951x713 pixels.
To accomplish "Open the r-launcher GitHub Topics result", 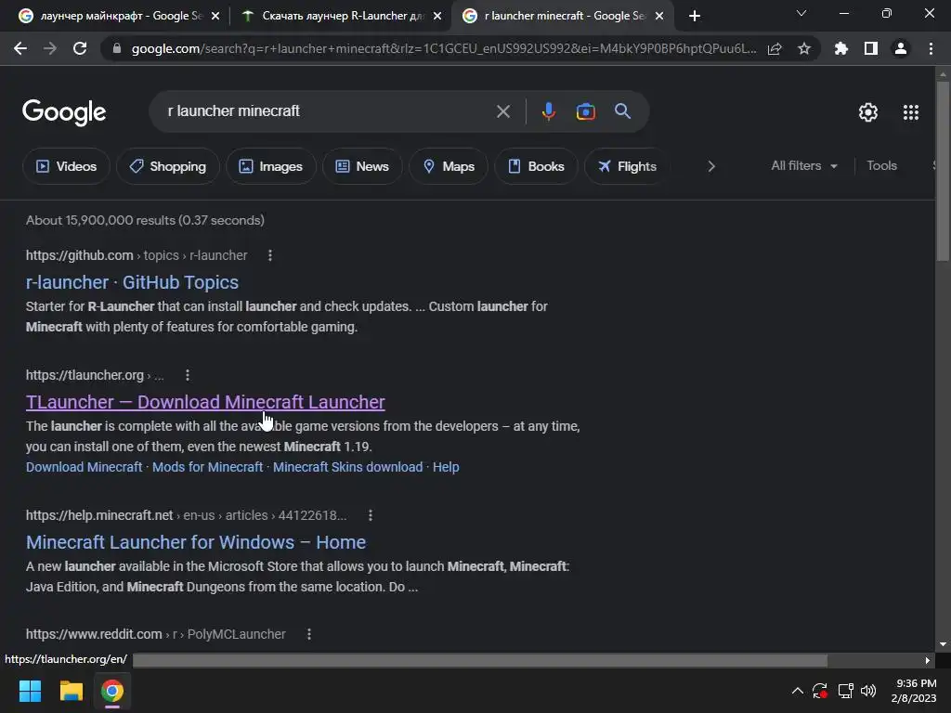I will point(132,282).
